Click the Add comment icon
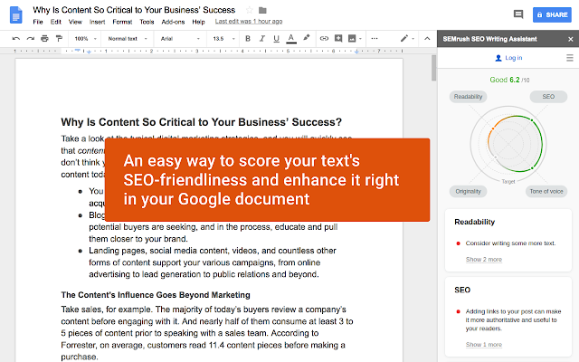The width and height of the screenshot is (579, 362). 338,38
